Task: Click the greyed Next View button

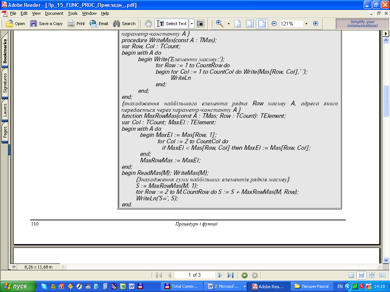Action: tap(255, 275)
